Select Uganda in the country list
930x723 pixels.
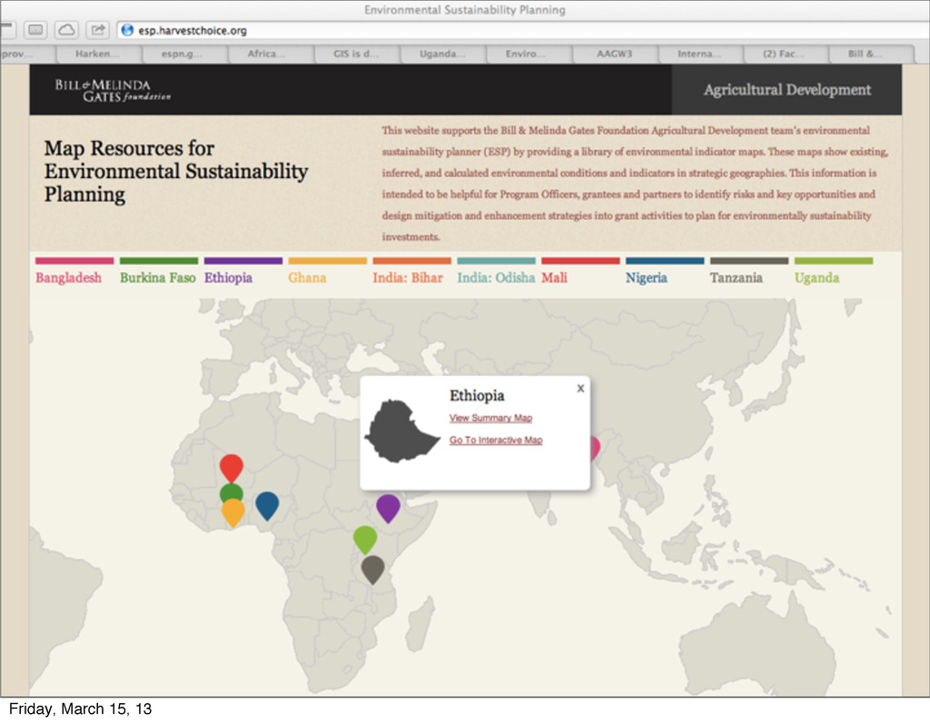coord(816,278)
